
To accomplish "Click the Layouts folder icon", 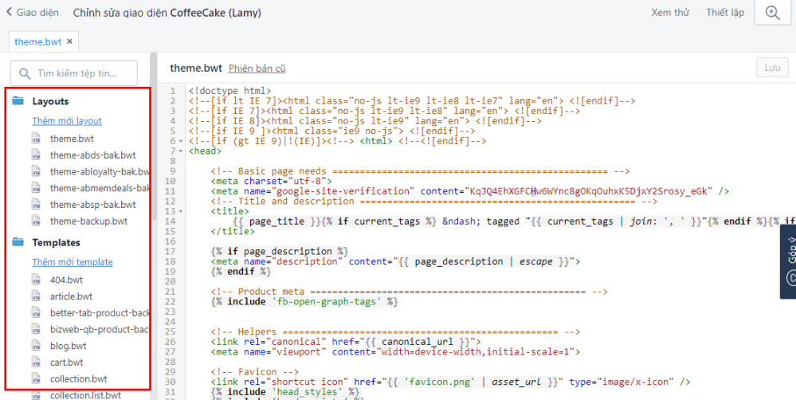I will [18, 101].
